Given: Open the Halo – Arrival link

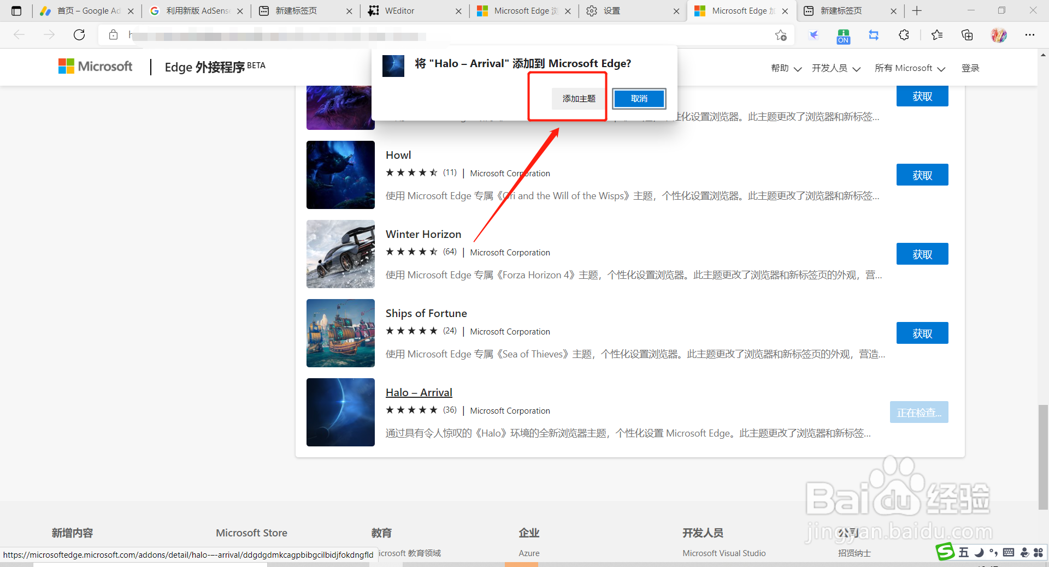Looking at the screenshot, I should pyautogui.click(x=419, y=392).
